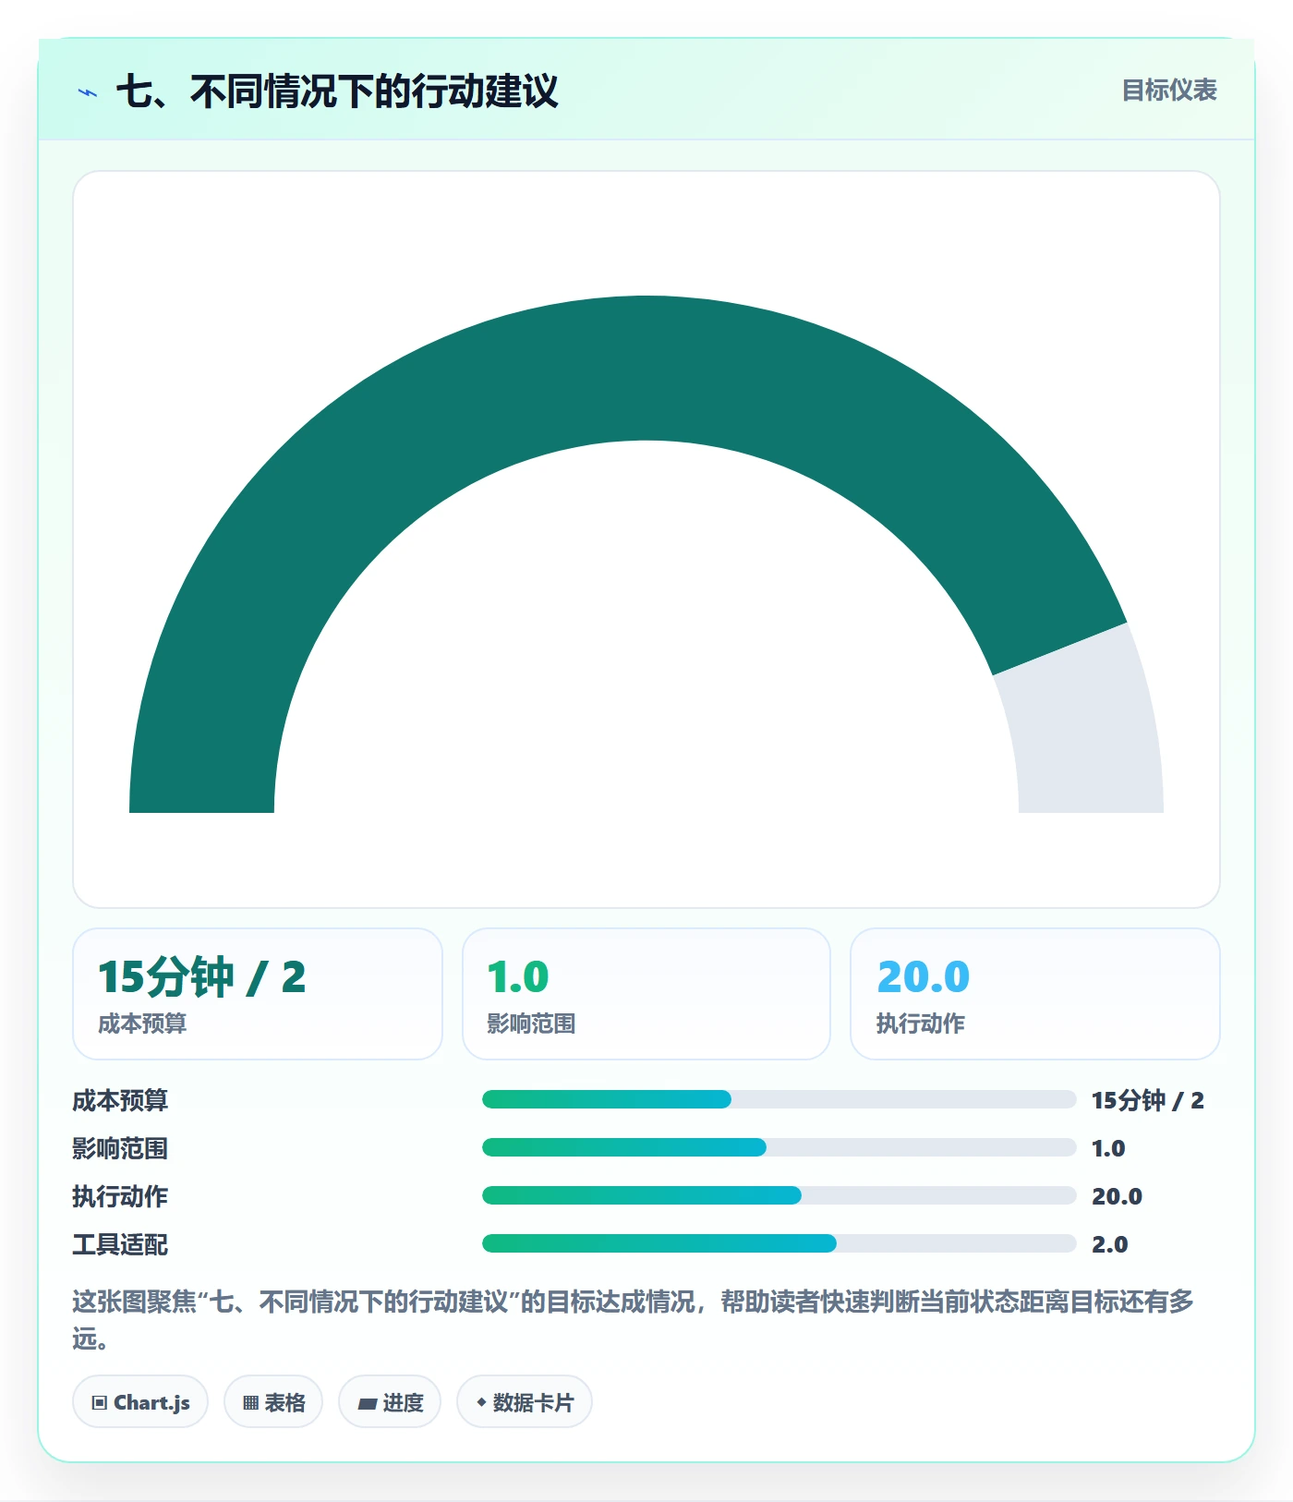This screenshot has width=1293, height=1502.
Task: Open the 20.0 执行动作 card
Action: (1035, 994)
